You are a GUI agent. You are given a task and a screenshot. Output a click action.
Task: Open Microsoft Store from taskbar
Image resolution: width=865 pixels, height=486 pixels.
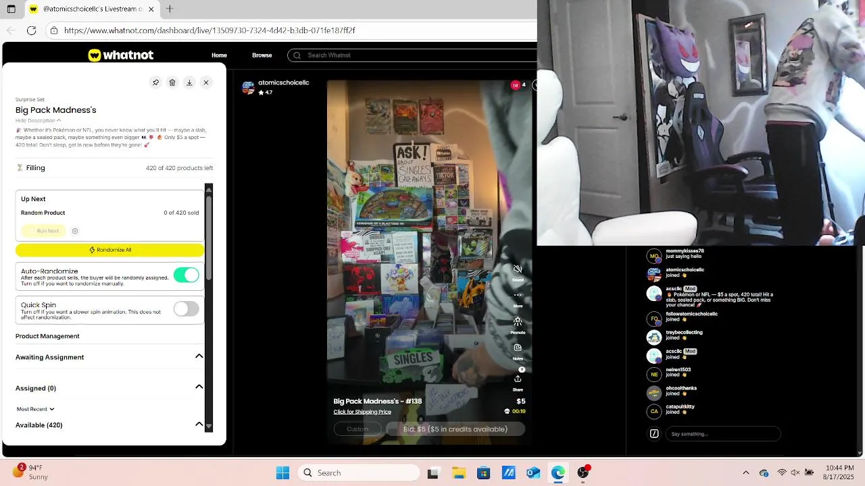point(483,473)
